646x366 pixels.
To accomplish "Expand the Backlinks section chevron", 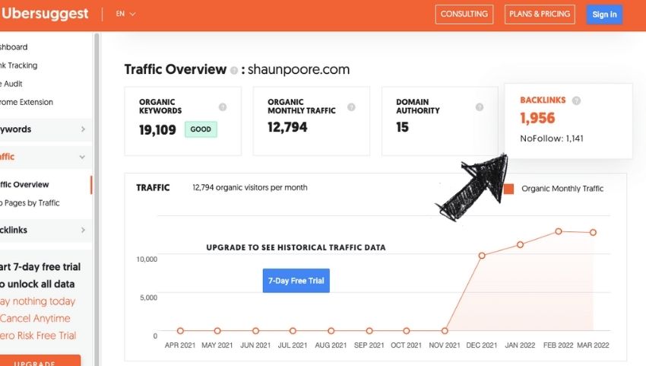I will (83, 230).
